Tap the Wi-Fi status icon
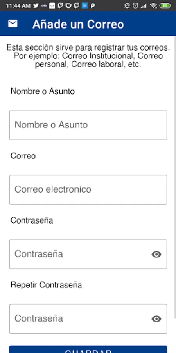The width and height of the screenshot is (176, 353). (154, 5)
